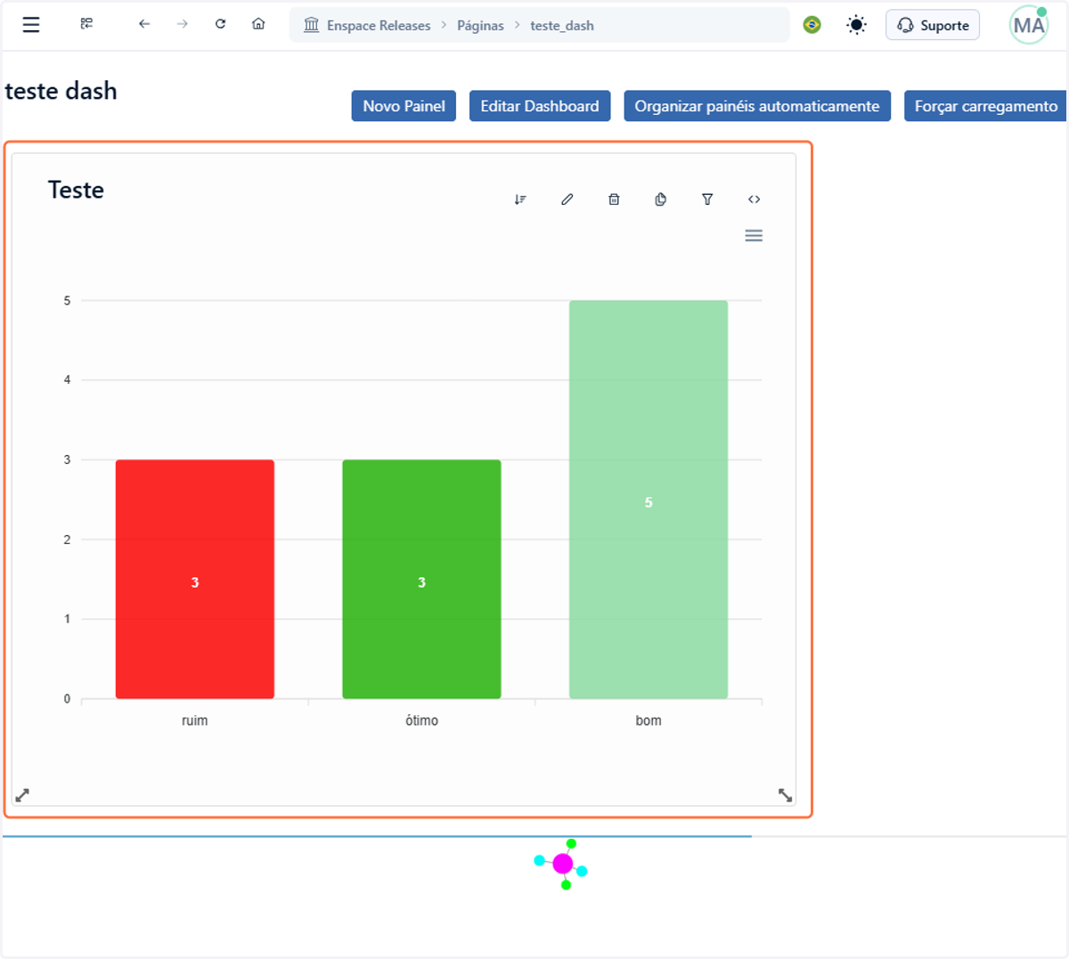This screenshot has height=959, width=1069.
Task: Delete the Teste panel with trash icon
Action: pos(614,199)
